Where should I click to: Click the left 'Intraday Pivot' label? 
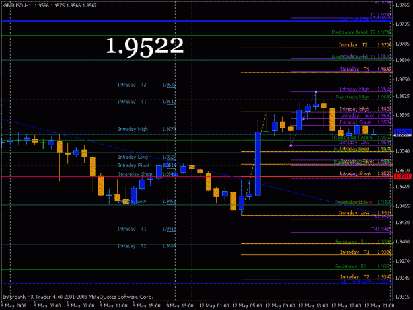(133, 165)
